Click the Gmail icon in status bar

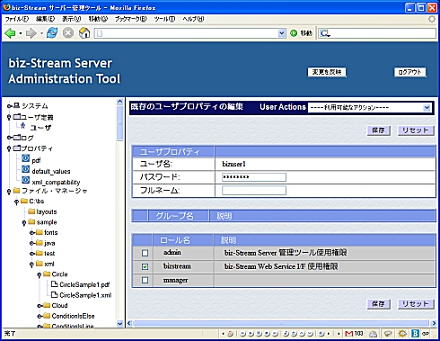(x=348, y=334)
